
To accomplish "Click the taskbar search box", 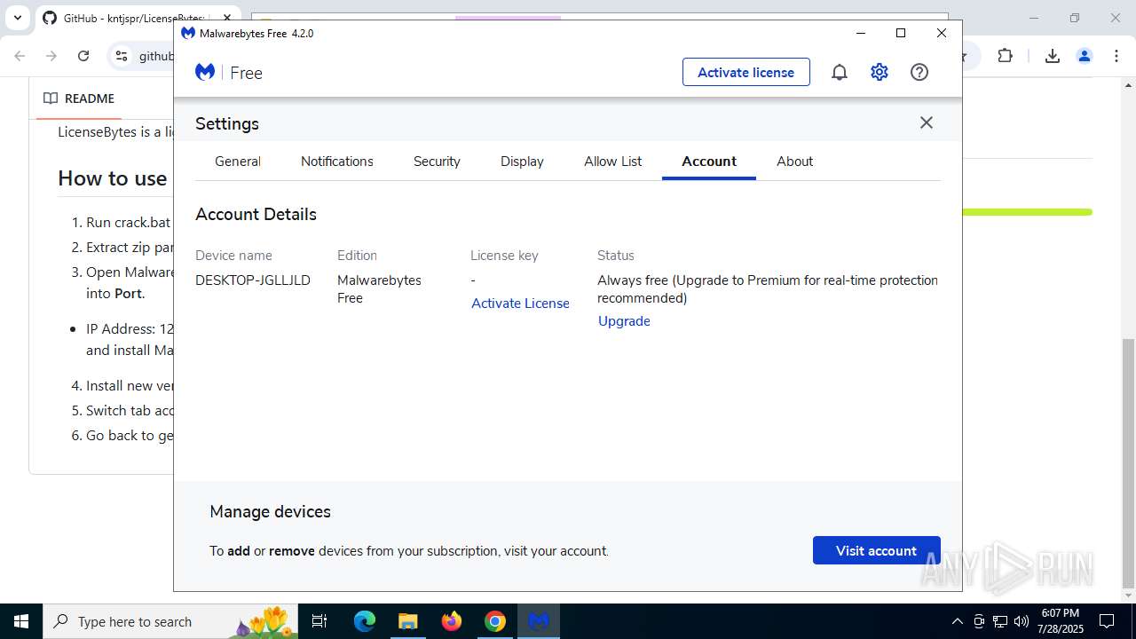I will pyautogui.click(x=170, y=621).
